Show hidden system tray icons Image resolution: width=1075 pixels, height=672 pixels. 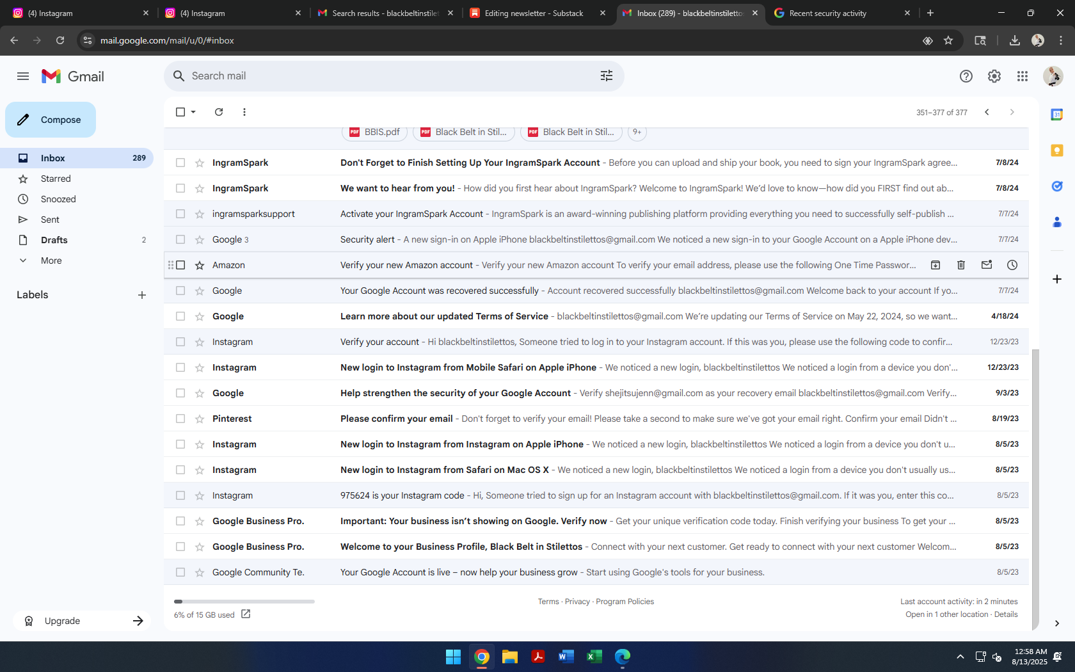960,657
